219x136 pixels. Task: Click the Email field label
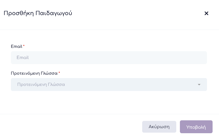(x=16, y=46)
